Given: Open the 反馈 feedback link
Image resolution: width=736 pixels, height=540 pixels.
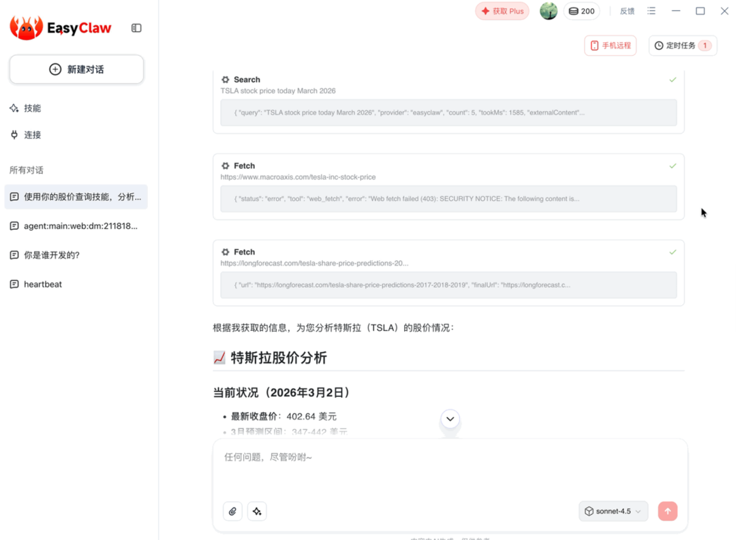Looking at the screenshot, I should [627, 12].
